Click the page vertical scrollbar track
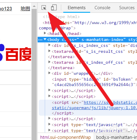 click(34, 74)
